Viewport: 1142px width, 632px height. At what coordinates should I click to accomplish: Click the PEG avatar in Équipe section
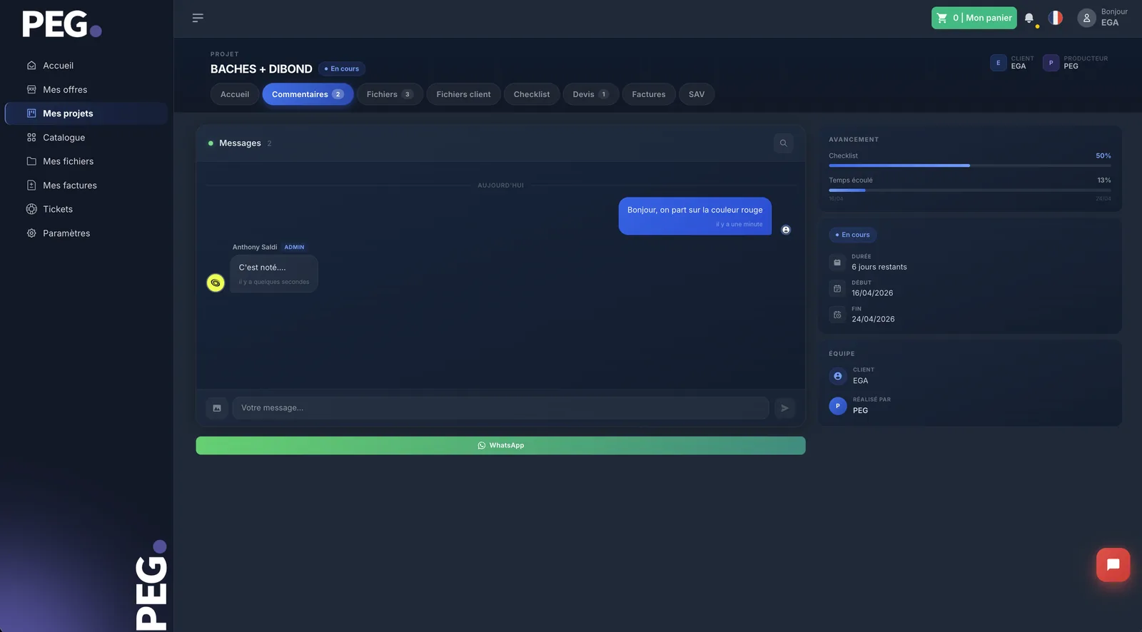click(838, 406)
